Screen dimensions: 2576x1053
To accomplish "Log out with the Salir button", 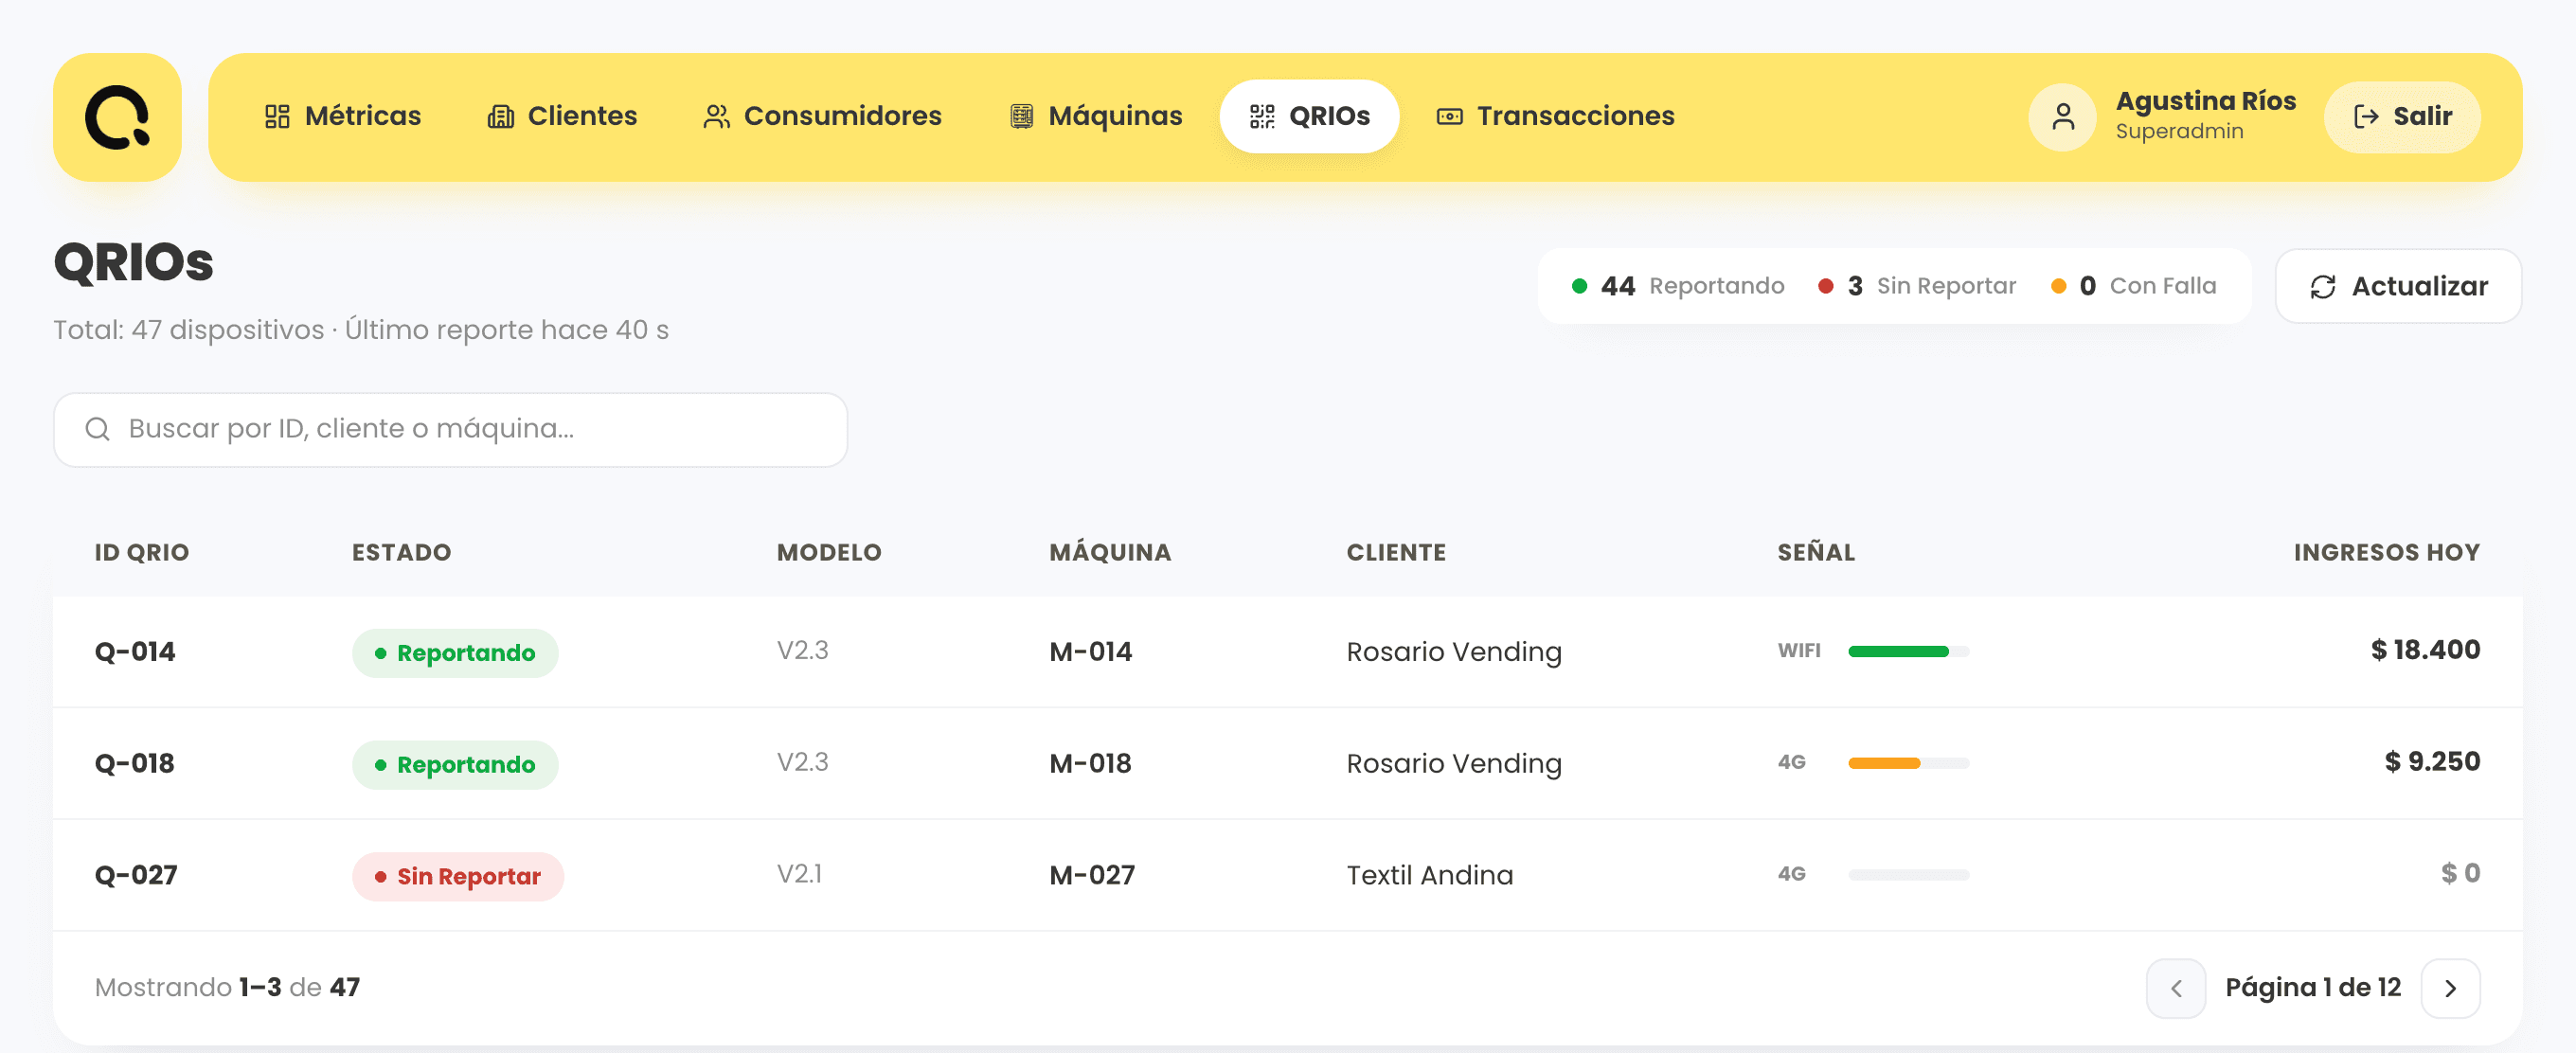I will 2402,117.
